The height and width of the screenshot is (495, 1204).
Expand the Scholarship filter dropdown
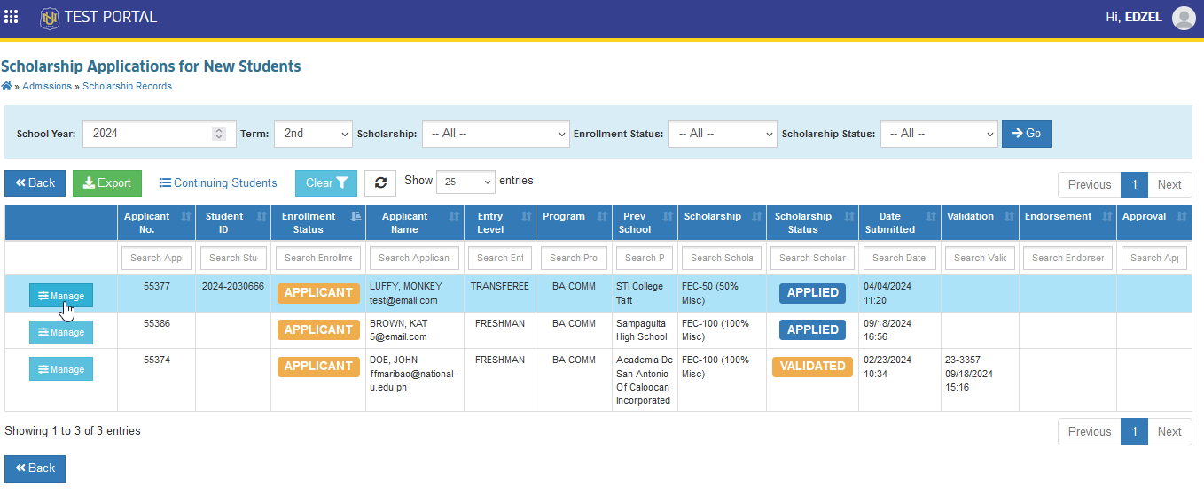point(496,134)
